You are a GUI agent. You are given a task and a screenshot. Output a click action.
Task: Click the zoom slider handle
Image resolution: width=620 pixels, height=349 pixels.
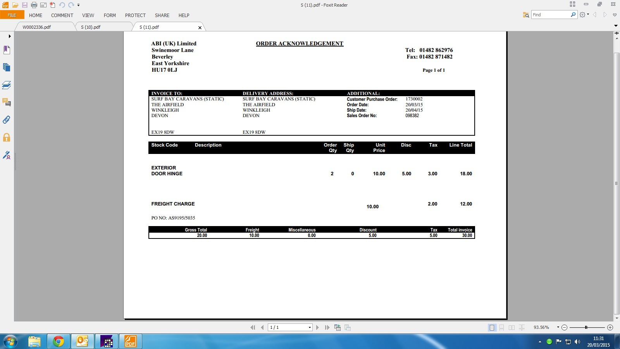pos(586,328)
